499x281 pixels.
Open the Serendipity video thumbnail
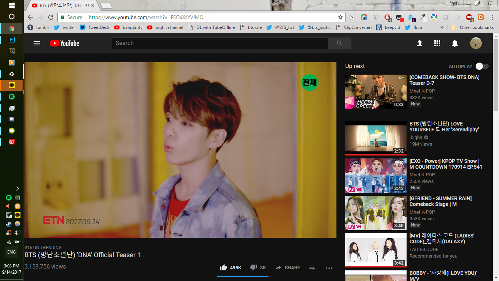tap(376, 138)
